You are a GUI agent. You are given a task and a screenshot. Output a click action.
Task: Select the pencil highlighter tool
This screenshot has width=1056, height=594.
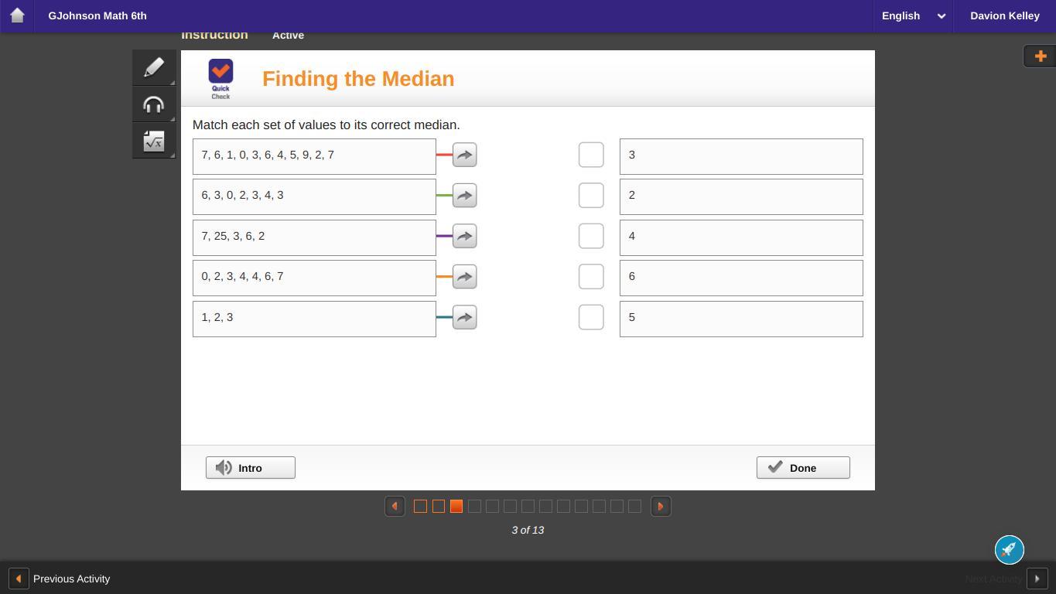(x=154, y=68)
